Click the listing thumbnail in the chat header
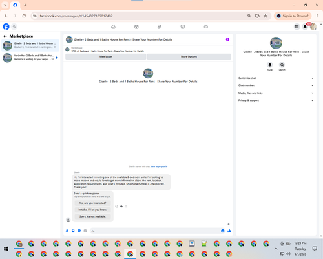The image size is (323, 259). (69, 39)
